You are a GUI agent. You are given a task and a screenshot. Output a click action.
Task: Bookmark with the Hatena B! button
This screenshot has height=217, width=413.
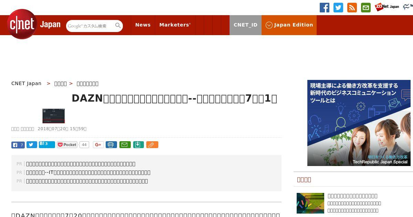[47, 144]
